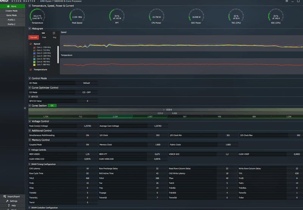The image size is (303, 210).
Task: Open Profile 1
Action: click(x=12, y=20)
